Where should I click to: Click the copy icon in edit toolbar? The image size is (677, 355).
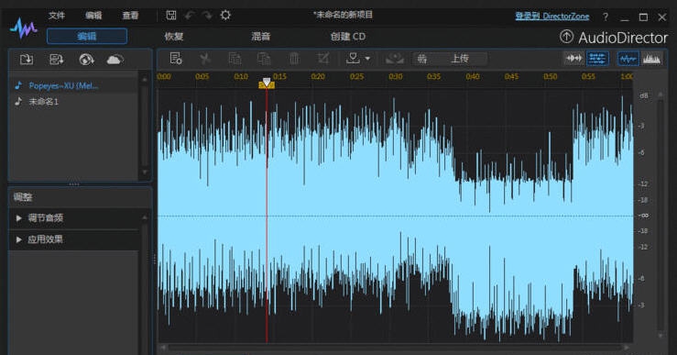(235, 58)
